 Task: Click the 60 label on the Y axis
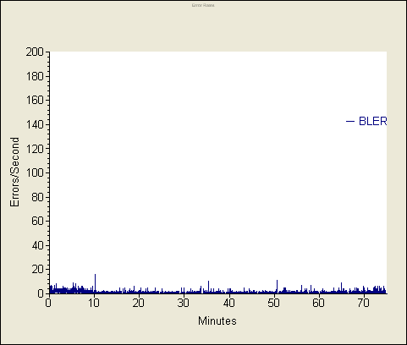click(x=38, y=221)
